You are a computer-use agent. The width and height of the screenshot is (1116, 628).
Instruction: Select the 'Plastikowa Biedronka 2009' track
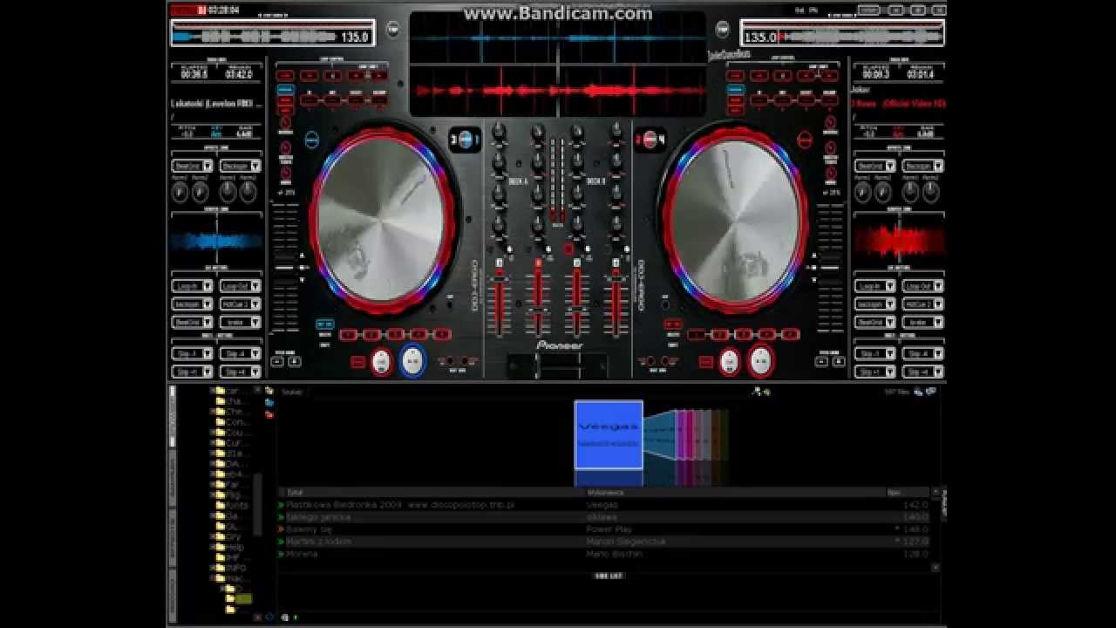tap(604, 505)
